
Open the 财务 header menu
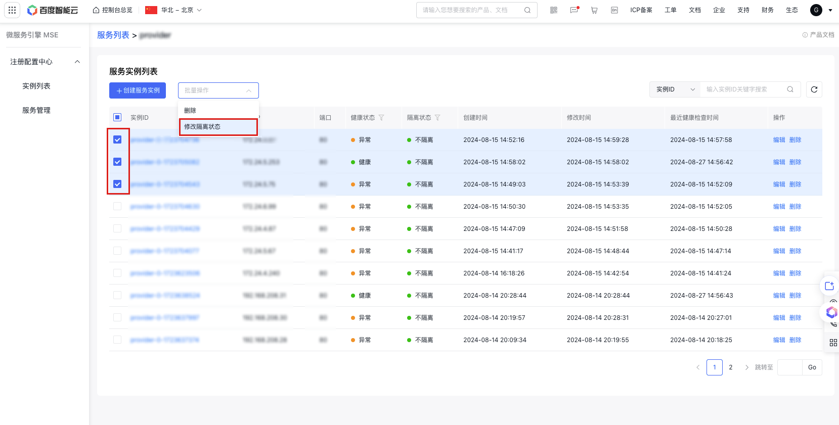click(768, 10)
